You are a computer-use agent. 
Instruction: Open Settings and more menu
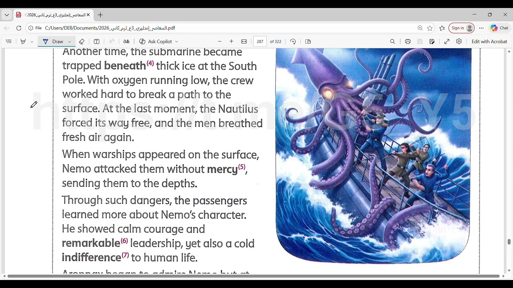(481, 28)
